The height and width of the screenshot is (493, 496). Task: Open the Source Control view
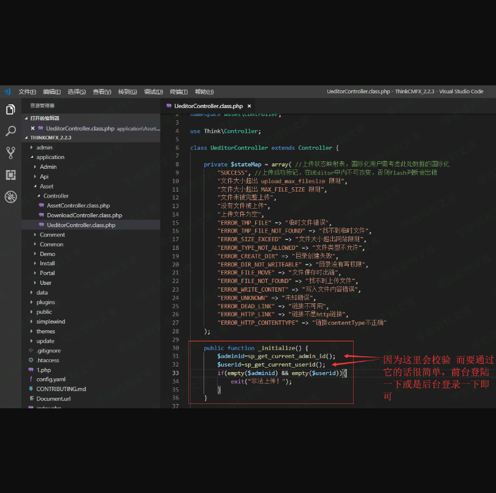coord(10,153)
